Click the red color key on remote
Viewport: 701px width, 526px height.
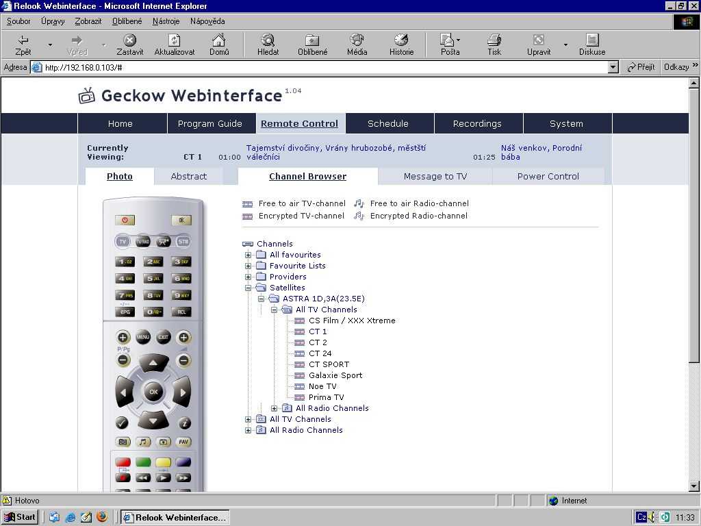click(123, 462)
